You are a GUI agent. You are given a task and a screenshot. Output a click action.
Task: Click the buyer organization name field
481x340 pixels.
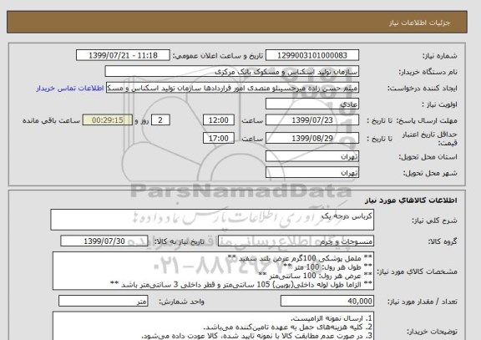pos(231,71)
